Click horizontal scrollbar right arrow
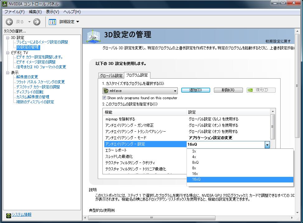303x223 pixels. (292, 218)
